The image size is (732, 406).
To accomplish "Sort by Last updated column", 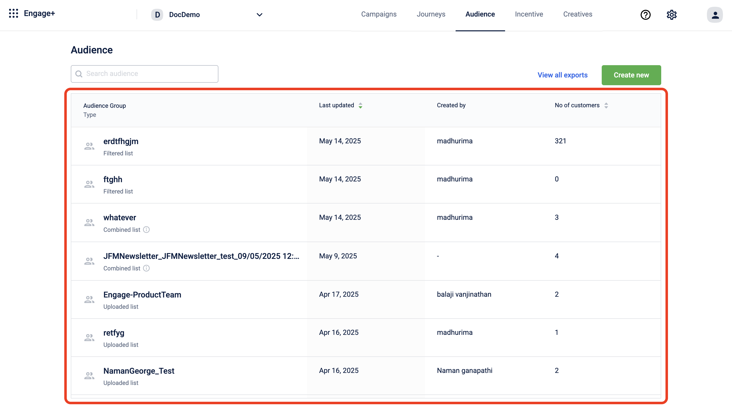I will 360,106.
